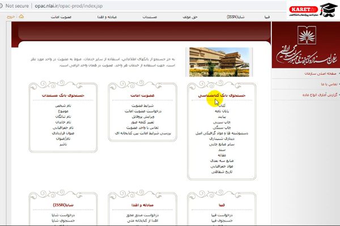Click the عضویت امانت card heading

[x=142, y=95]
